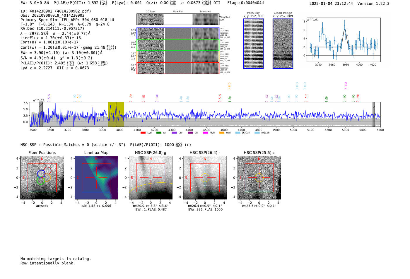Select the ID: 4014230902 text line

coord(56,11)
